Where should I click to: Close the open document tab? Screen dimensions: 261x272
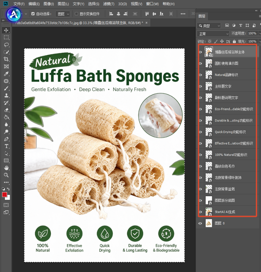click(147, 23)
